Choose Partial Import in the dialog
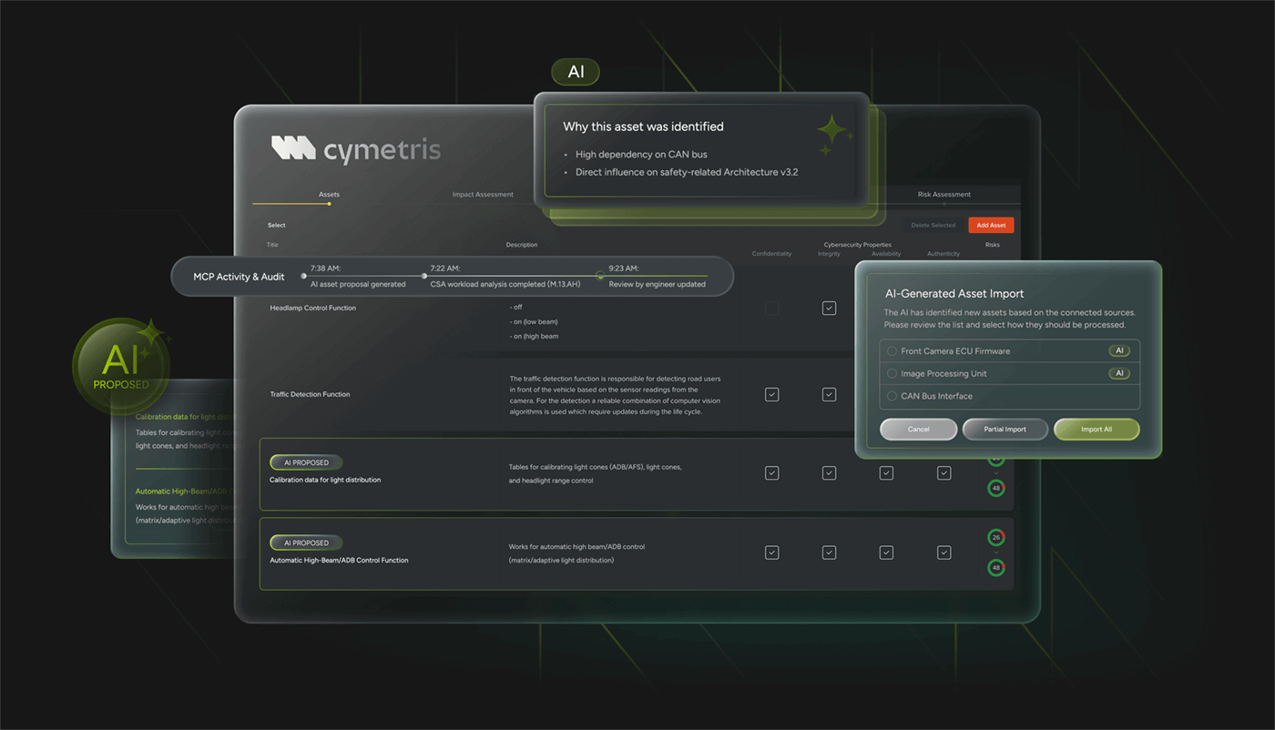 click(1005, 430)
